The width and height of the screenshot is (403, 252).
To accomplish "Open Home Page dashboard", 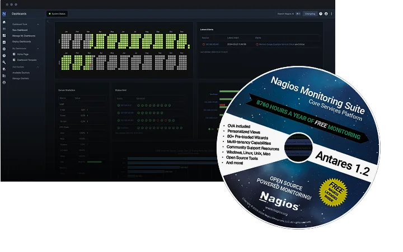I will [x=22, y=54].
